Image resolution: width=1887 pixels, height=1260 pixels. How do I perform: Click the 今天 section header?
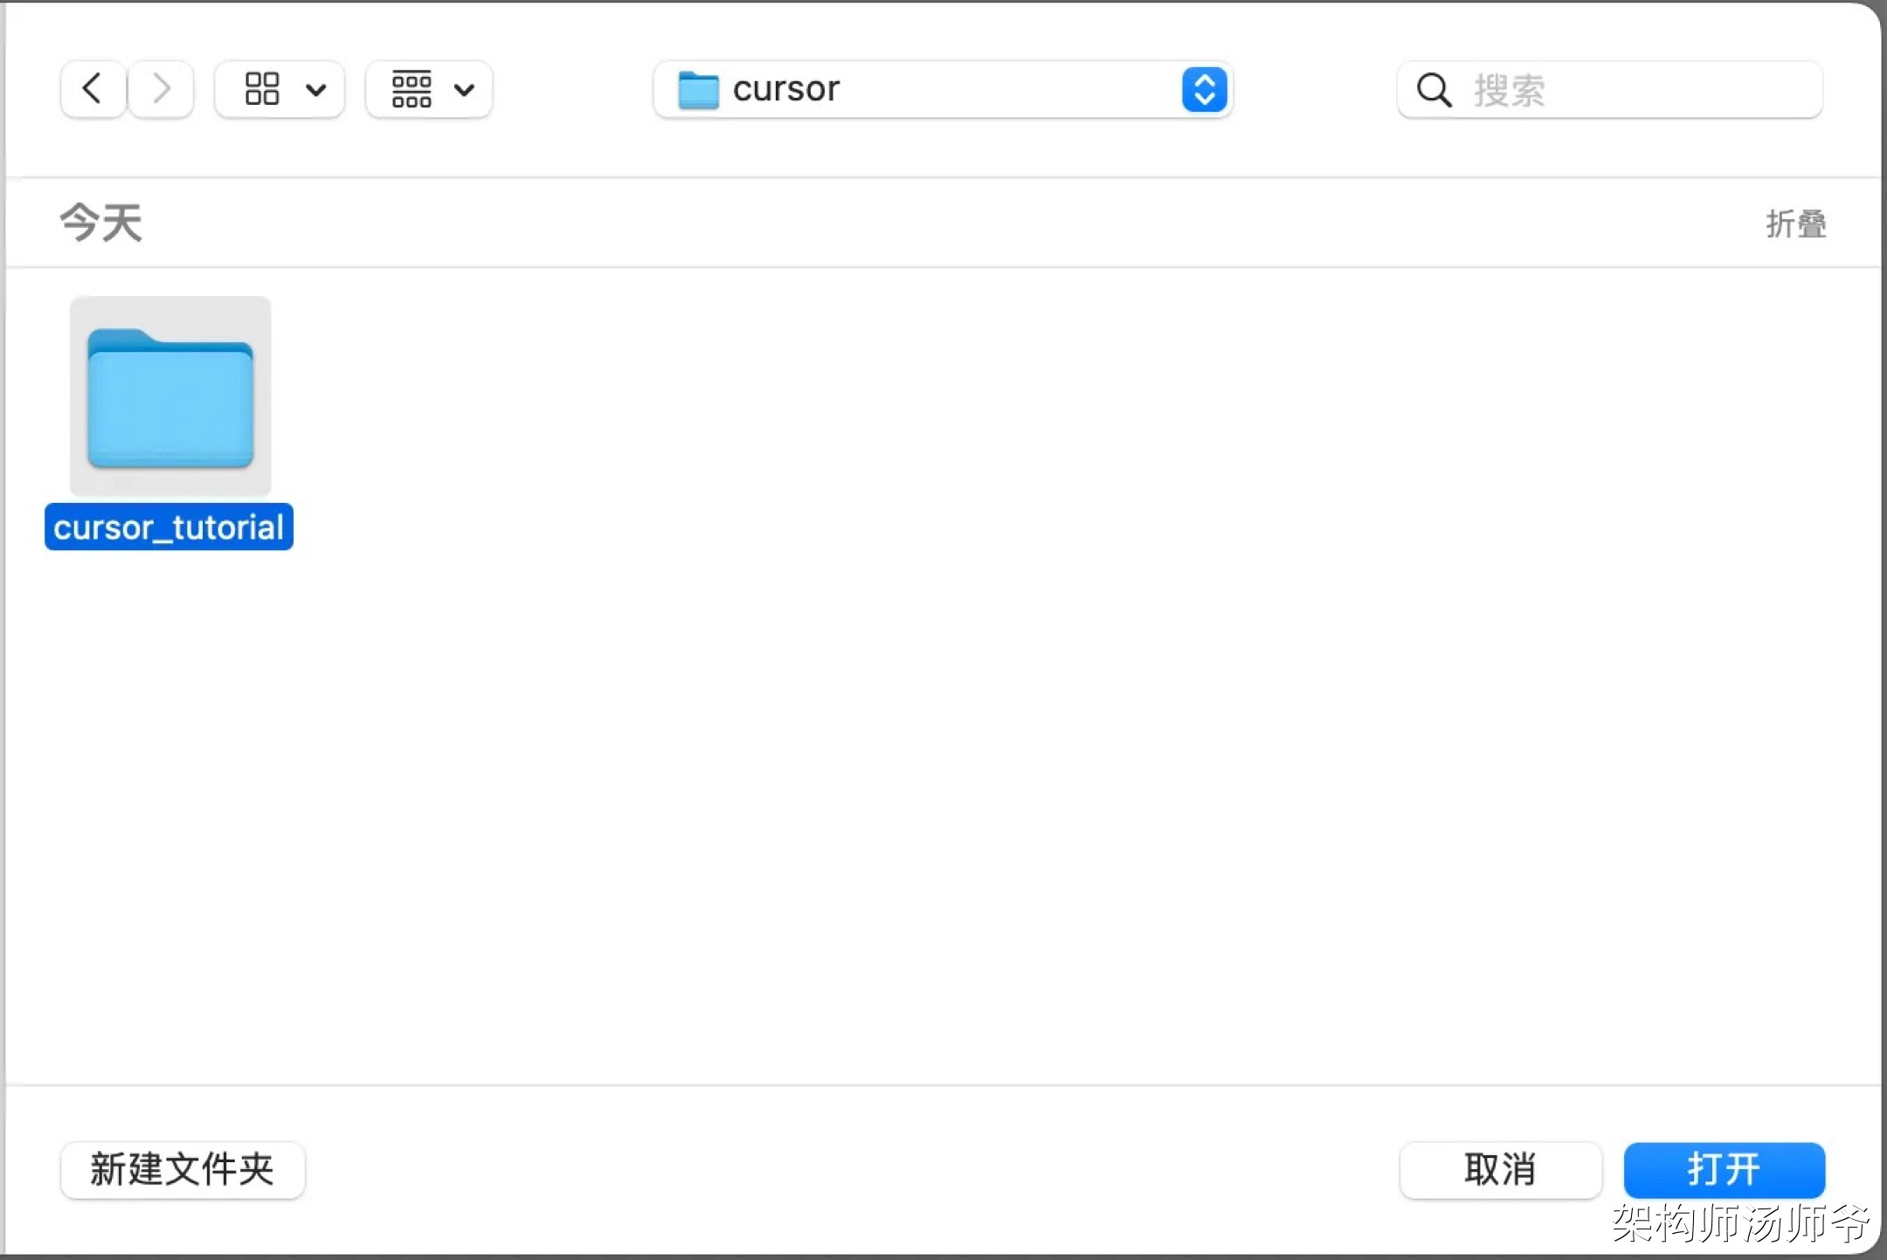100,223
